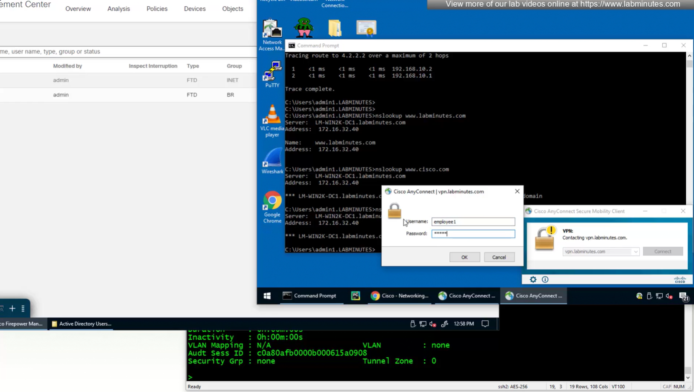
Task: Expand the vpn.labminutes.com server dropdown
Action: point(635,251)
